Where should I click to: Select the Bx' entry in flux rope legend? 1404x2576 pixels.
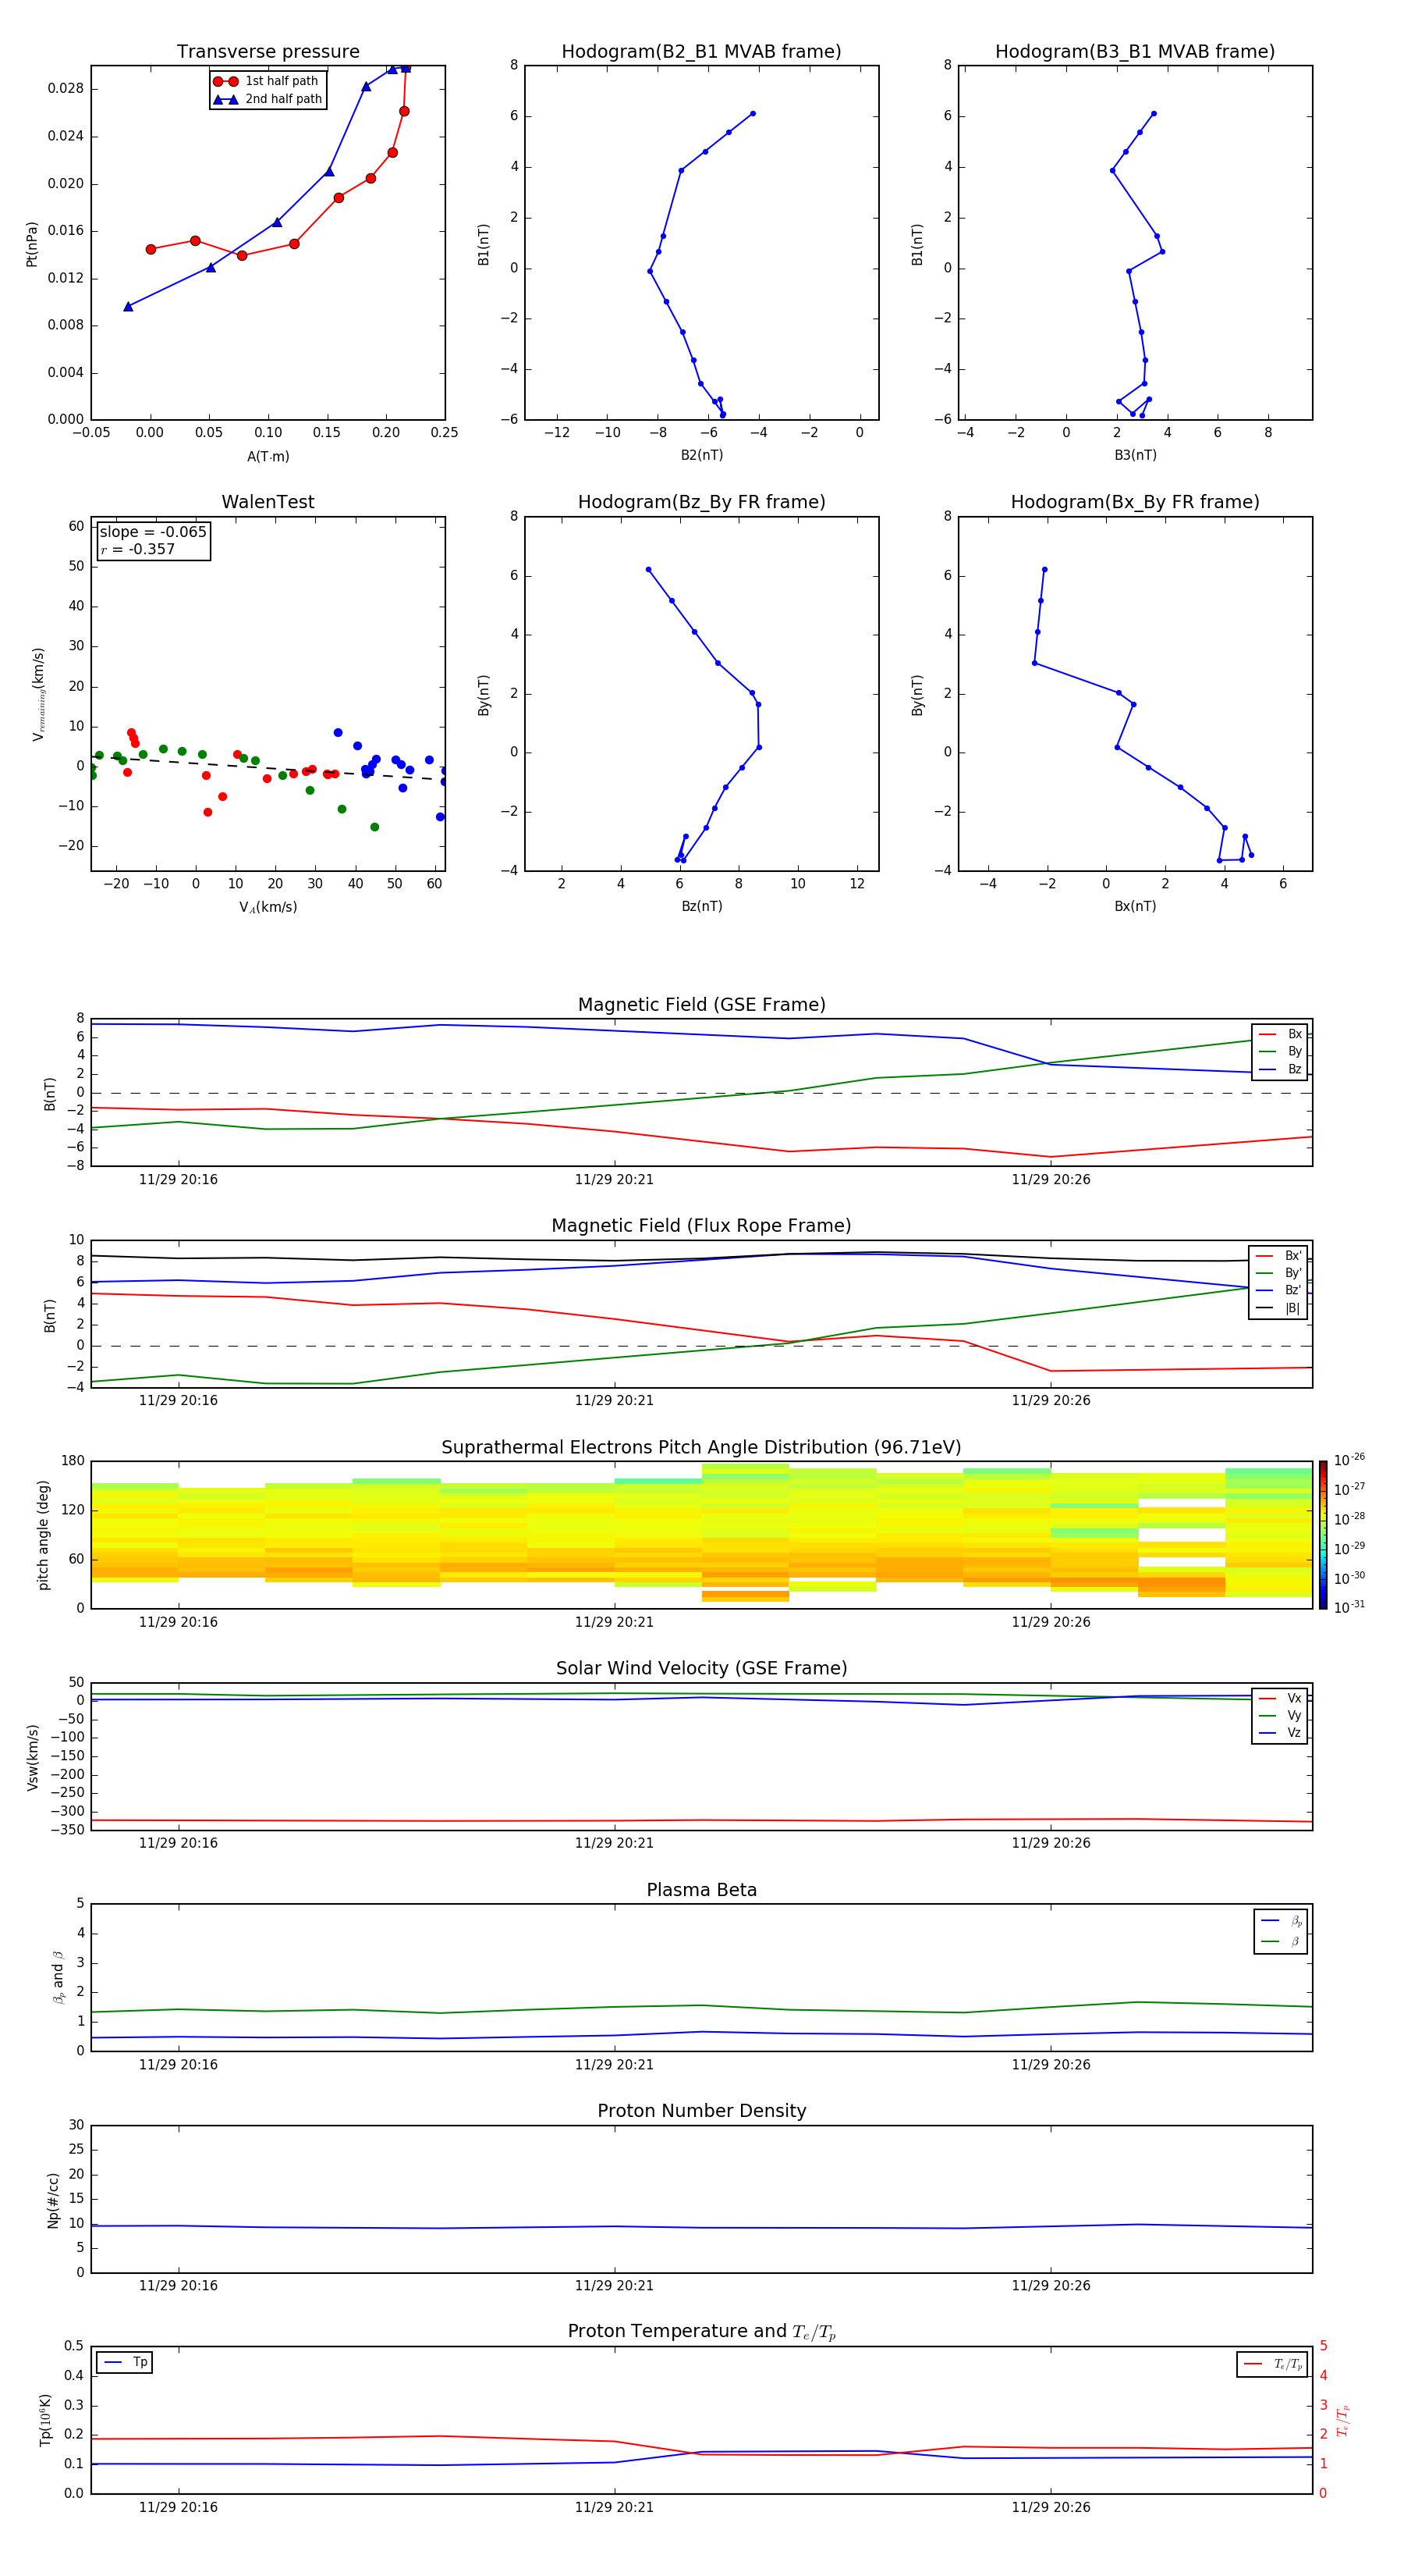1279,1256
